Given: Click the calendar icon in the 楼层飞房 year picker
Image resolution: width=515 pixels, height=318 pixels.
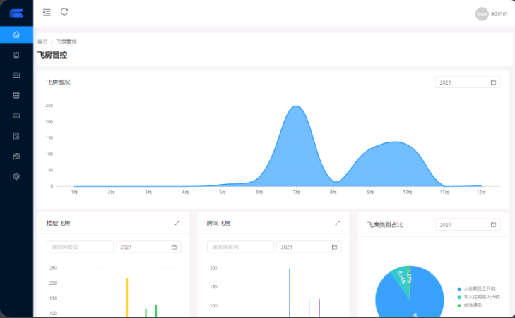Looking at the screenshot, I should 174,247.
